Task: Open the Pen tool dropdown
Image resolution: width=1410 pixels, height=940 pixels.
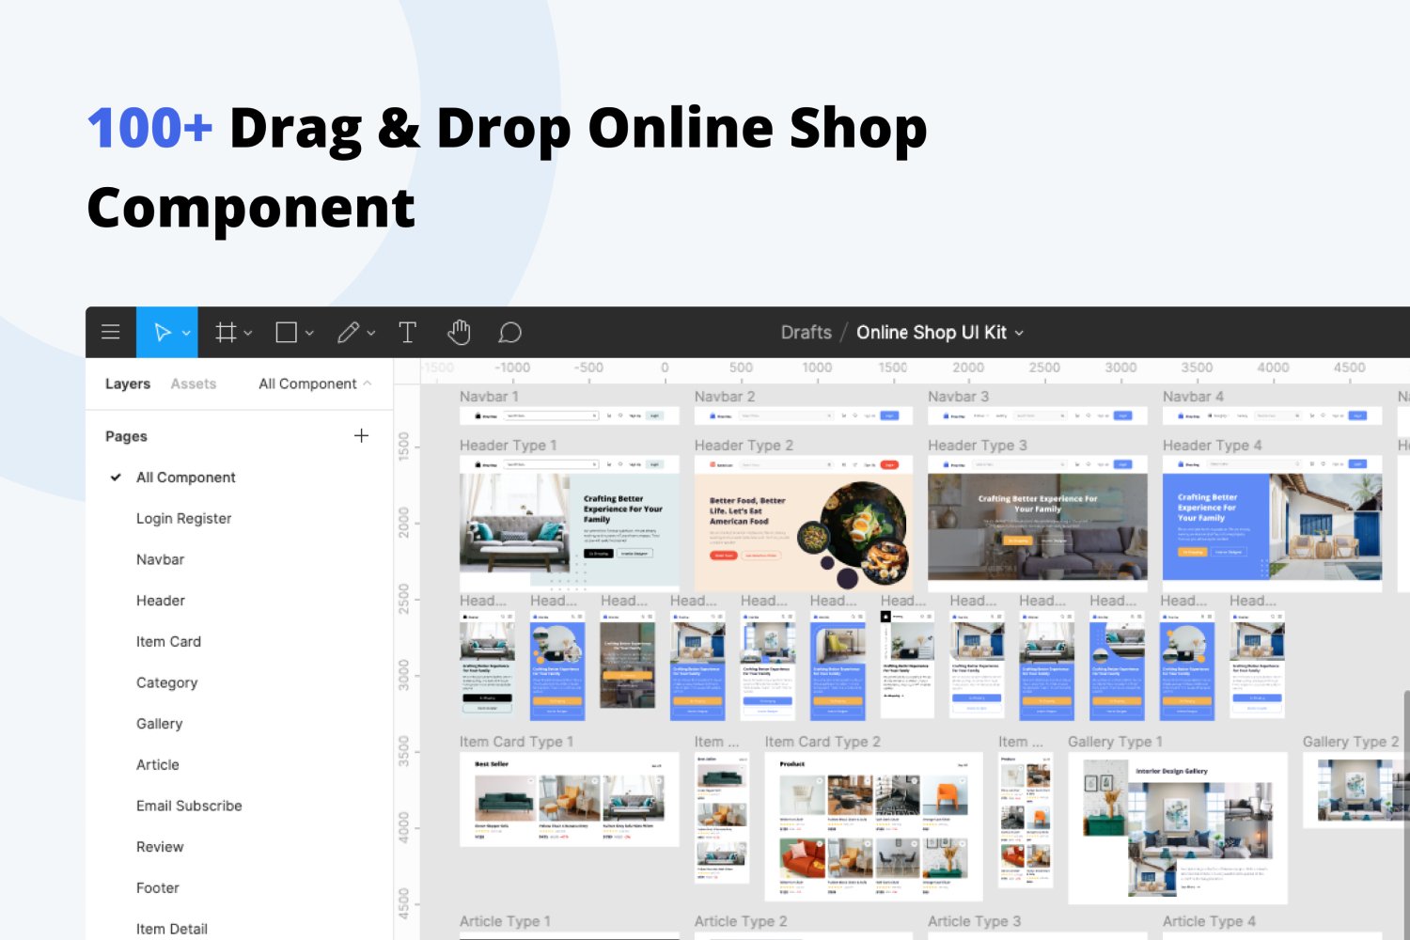Action: [x=370, y=333]
